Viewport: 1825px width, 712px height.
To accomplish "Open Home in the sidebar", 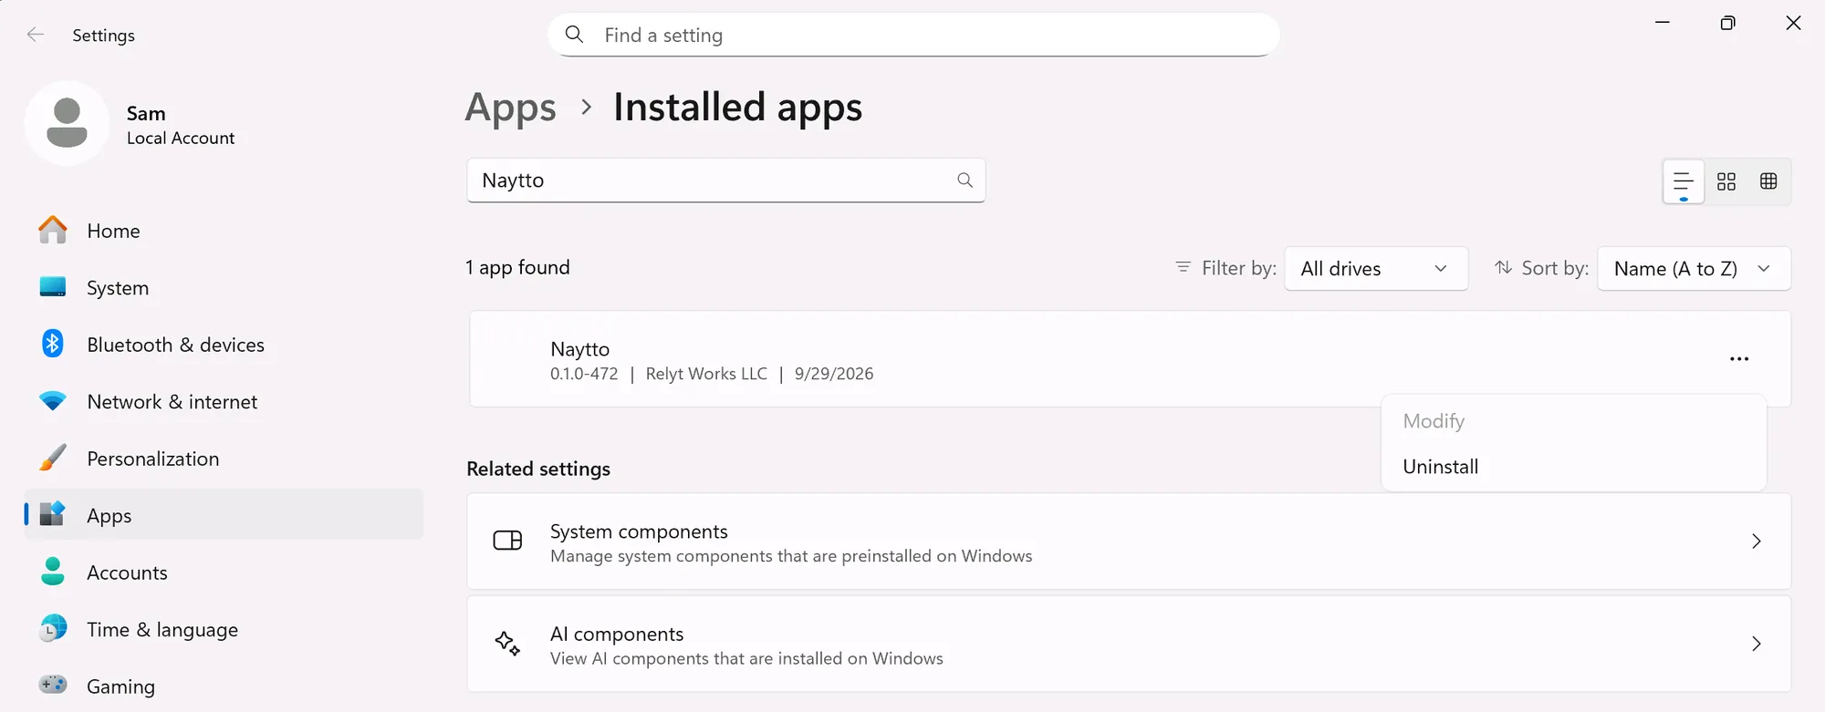I will (224, 231).
